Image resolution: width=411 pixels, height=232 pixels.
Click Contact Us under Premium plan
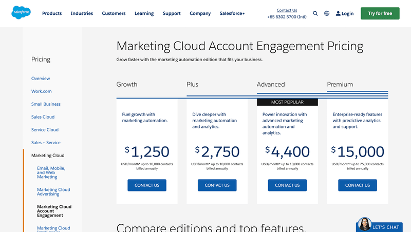click(x=358, y=185)
